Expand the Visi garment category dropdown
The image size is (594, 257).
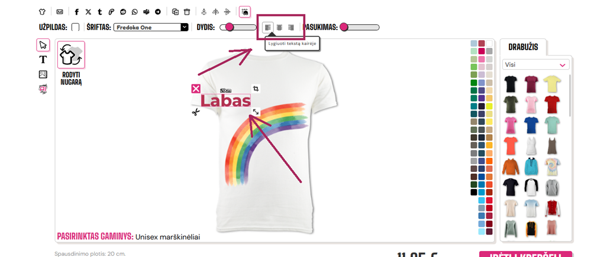pos(535,65)
